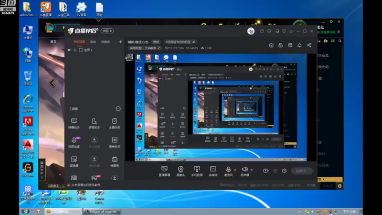Select the WeGame desktop icon
Image resolution: width=382 pixels, height=215 pixels.
[x=28, y=170]
